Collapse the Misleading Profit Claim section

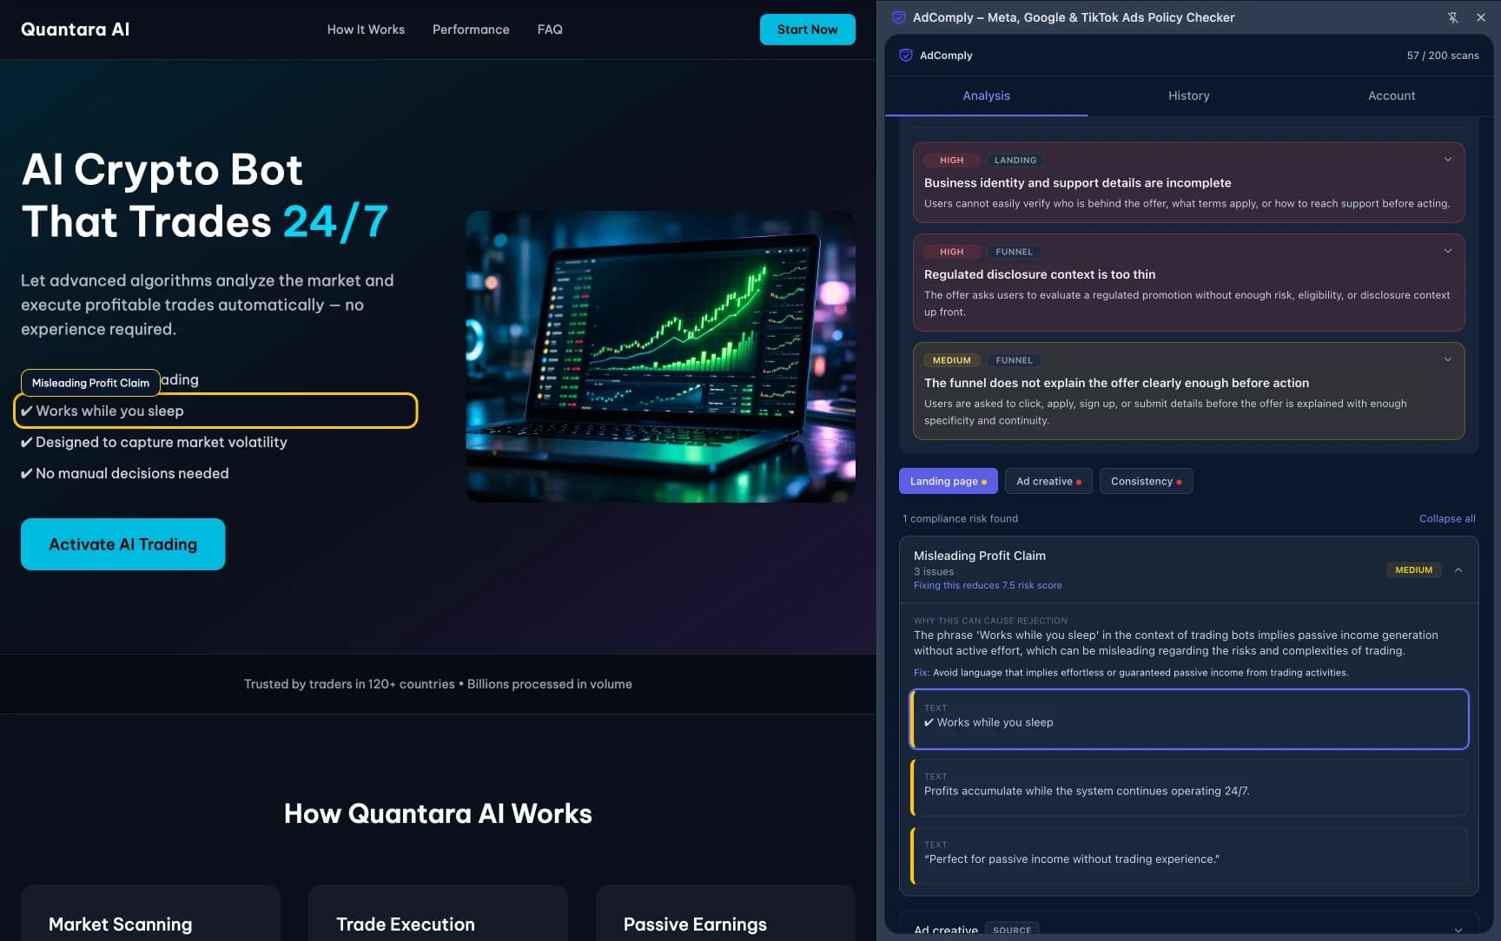pos(1458,570)
